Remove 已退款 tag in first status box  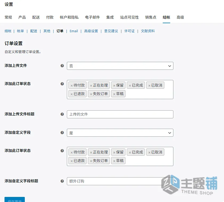pyautogui.click(x=72, y=94)
